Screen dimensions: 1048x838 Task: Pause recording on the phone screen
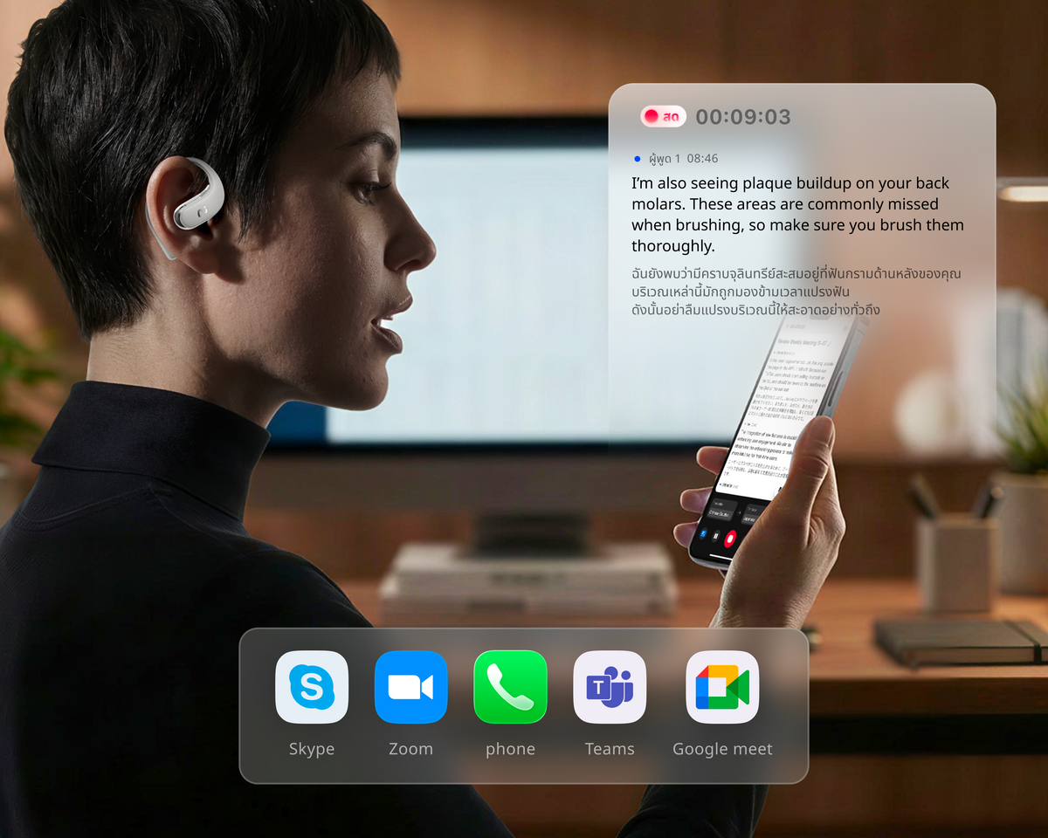[716, 536]
